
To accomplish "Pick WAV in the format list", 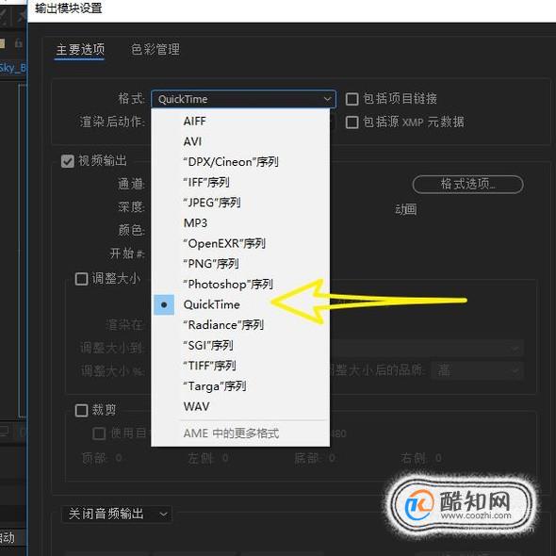I will click(240, 407).
